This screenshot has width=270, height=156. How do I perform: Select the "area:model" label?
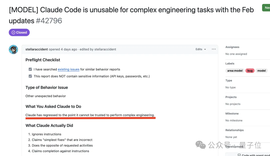(234, 70)
